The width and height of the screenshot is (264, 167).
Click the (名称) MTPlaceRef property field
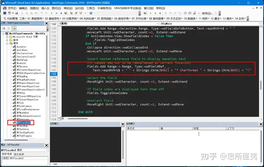point(25,158)
